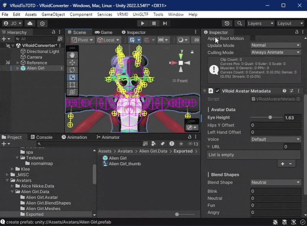Click the Hierarchy create plus button
This screenshot has height=226, width=307.
[5, 39]
